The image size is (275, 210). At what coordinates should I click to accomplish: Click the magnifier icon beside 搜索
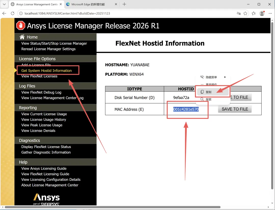click(202, 99)
